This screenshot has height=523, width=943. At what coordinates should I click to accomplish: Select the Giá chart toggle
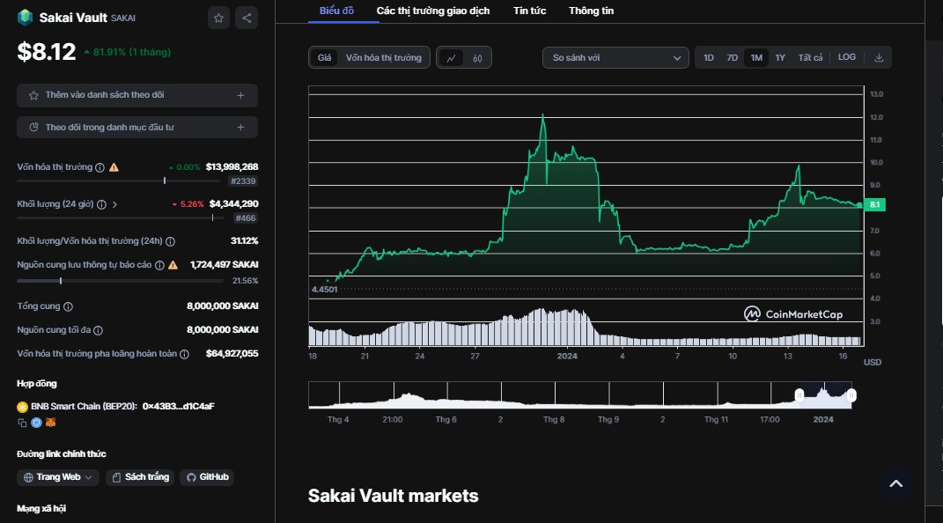pyautogui.click(x=325, y=58)
